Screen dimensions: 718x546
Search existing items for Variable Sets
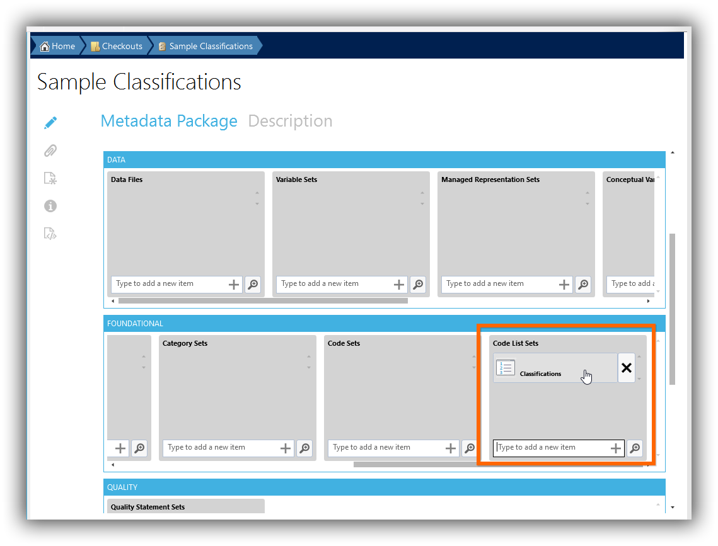coord(418,285)
